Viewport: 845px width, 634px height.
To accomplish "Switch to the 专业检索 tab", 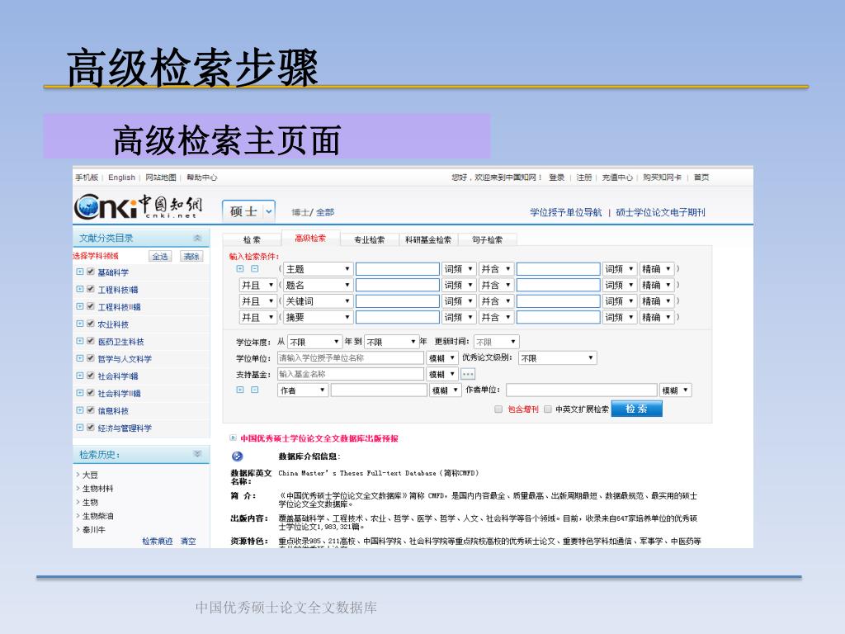I will 369,240.
